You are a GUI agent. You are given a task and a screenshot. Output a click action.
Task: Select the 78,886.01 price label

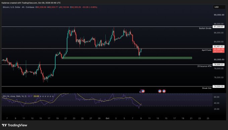click(x=218, y=65)
